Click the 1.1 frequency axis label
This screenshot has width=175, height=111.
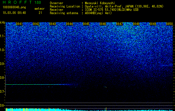pyautogui.click(x=2, y=36)
